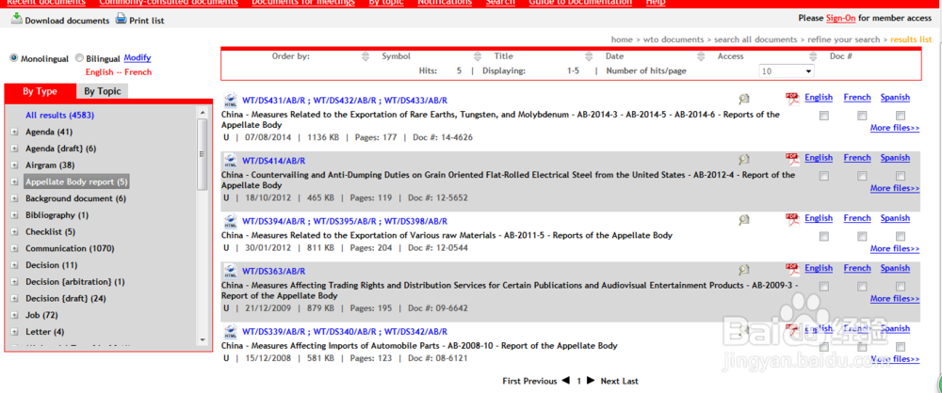Preview Rare Earths document with magnifier icon

click(x=744, y=99)
